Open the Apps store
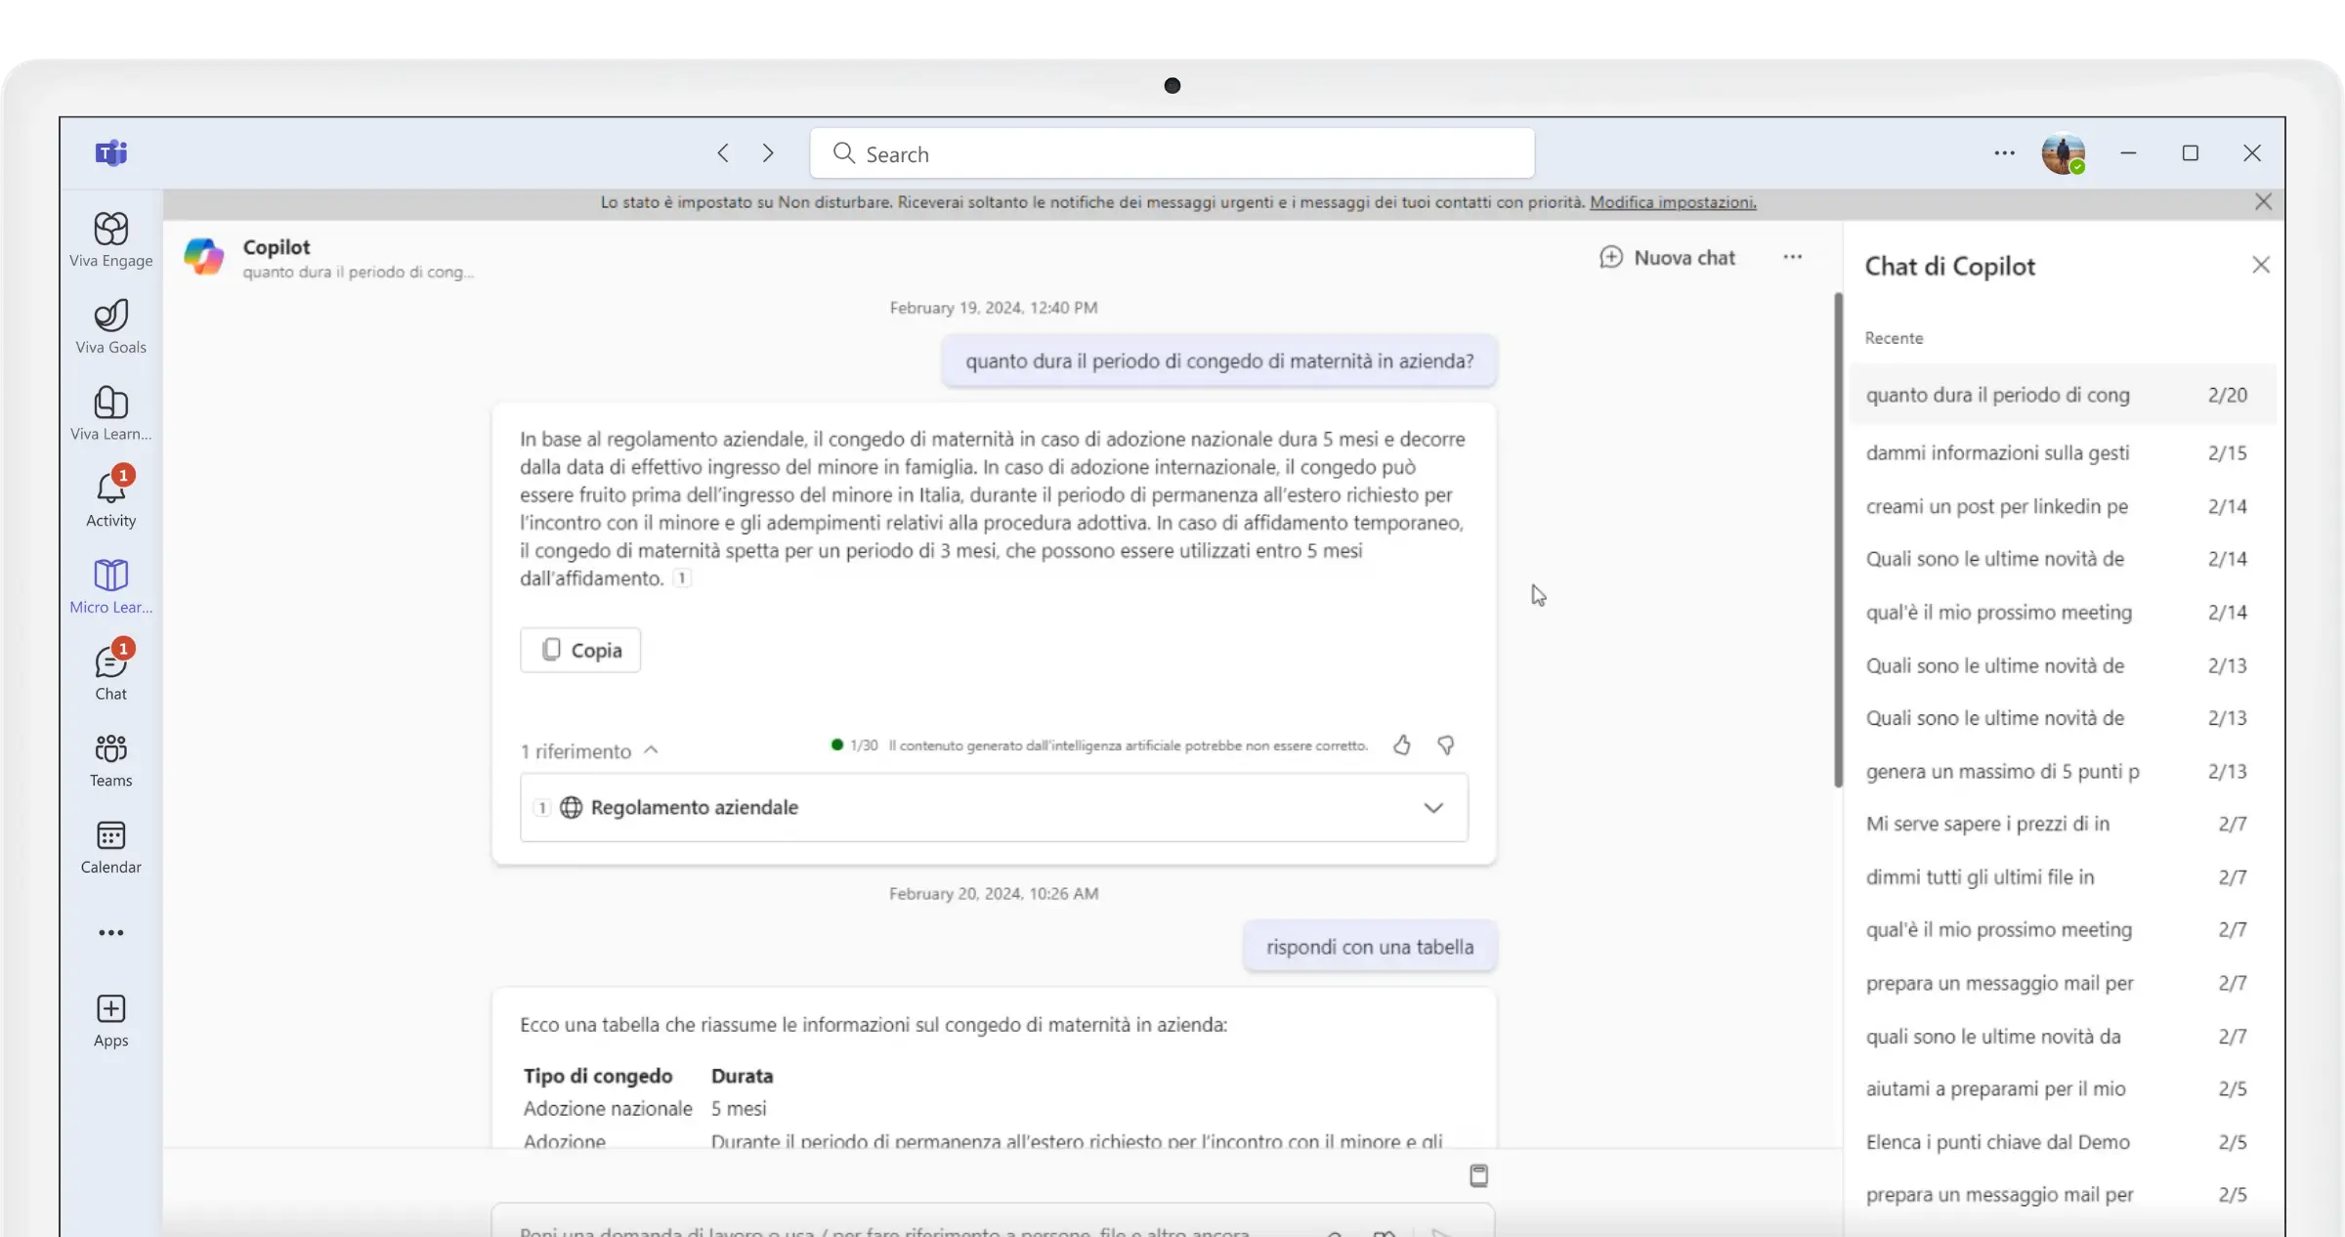2345x1237 pixels. click(110, 1020)
